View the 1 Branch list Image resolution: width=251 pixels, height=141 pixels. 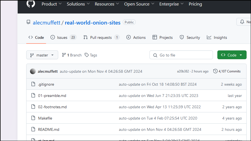click(x=72, y=55)
